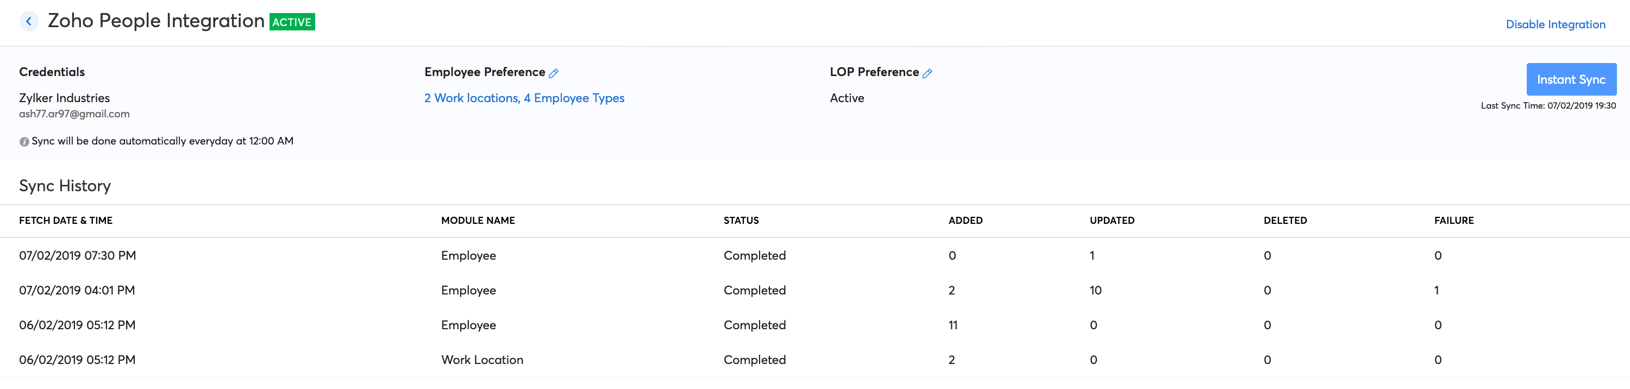Click the MODULE NAME column header
This screenshot has height=389, width=1630.
pos(478,220)
